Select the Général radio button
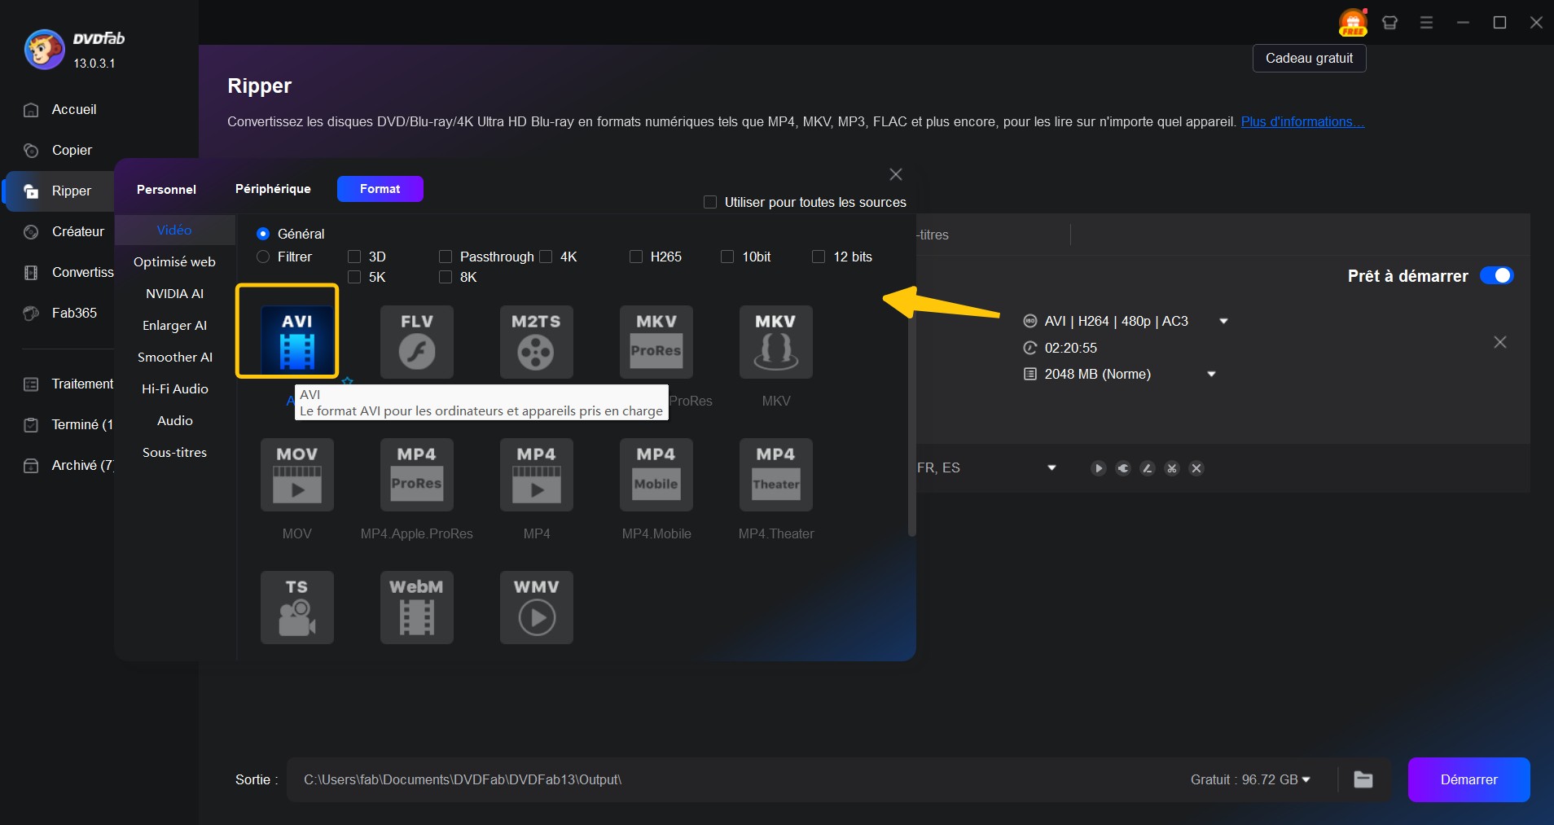Image resolution: width=1554 pixels, height=825 pixels. pyautogui.click(x=263, y=234)
